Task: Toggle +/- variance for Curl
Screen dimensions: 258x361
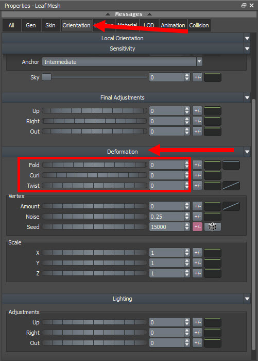Action: (197, 175)
